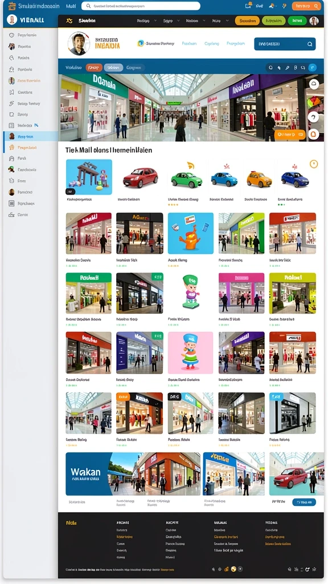Open the hamburger logo icon at top left
Image resolution: width=328 pixels, height=584 pixels.
[x=12, y=6]
